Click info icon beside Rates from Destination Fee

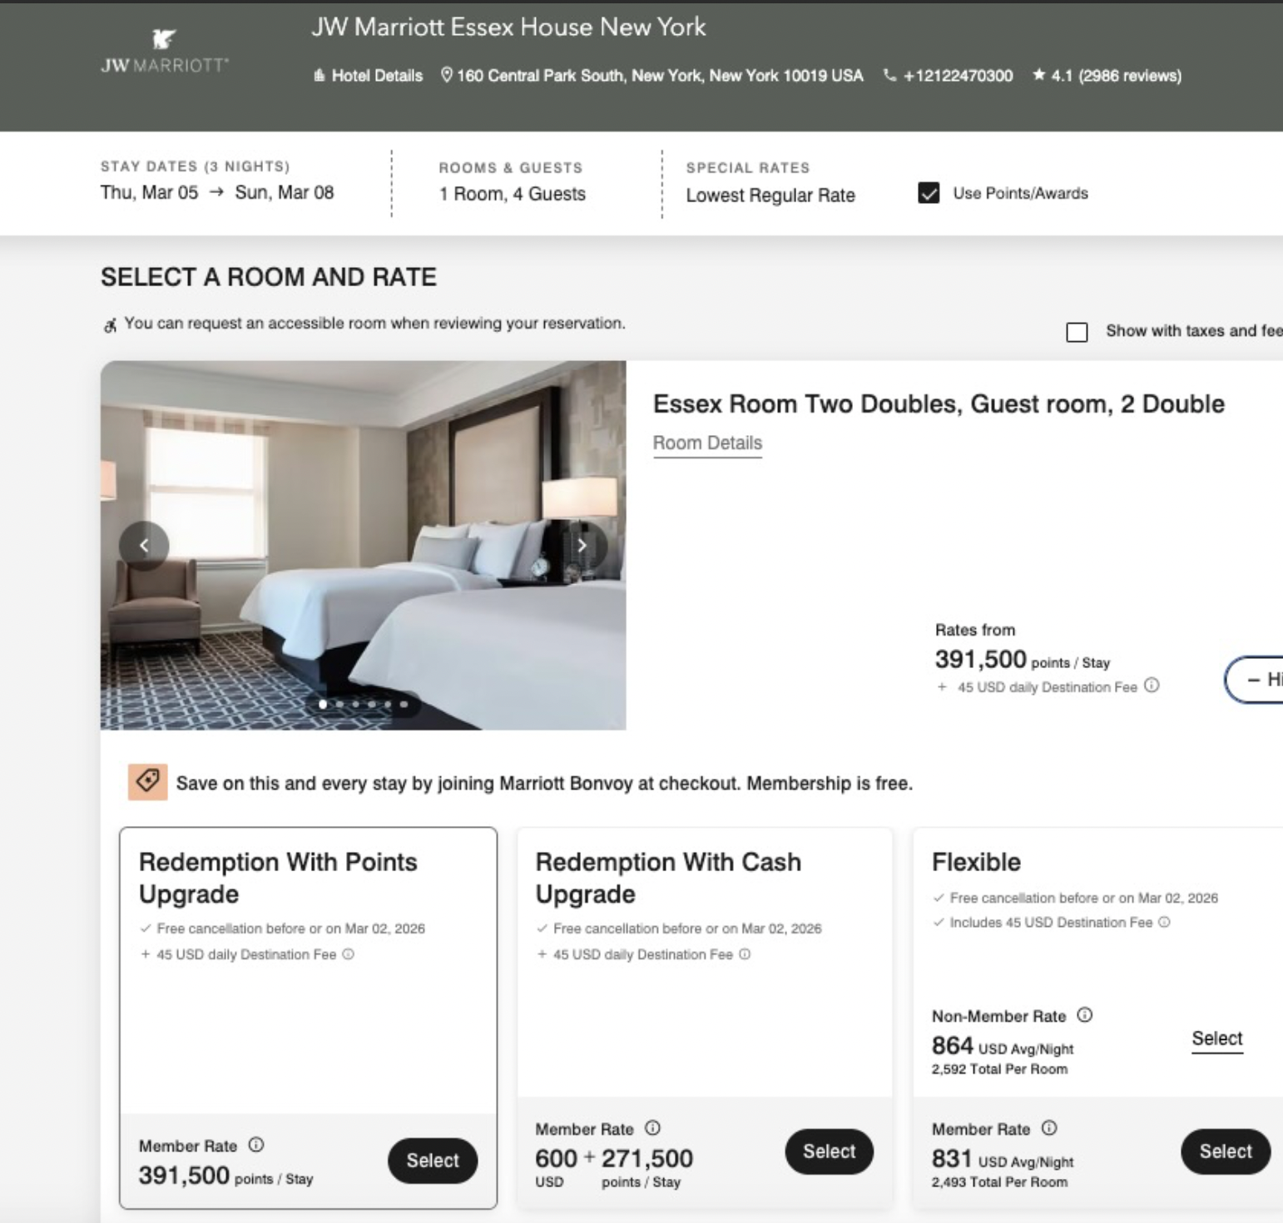[1152, 686]
